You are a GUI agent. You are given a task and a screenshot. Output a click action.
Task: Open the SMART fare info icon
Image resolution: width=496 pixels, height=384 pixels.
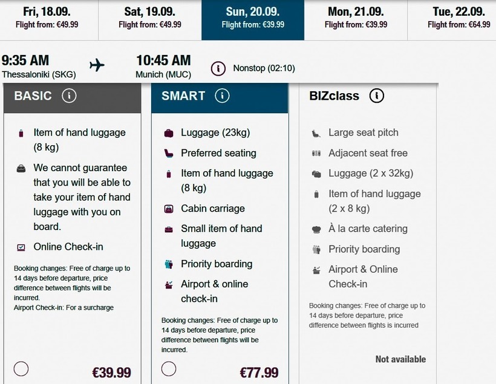[x=222, y=96]
